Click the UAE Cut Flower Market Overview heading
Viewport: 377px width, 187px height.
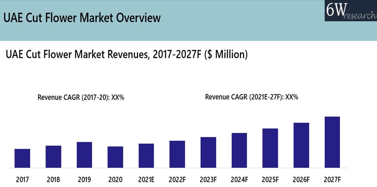click(x=82, y=17)
